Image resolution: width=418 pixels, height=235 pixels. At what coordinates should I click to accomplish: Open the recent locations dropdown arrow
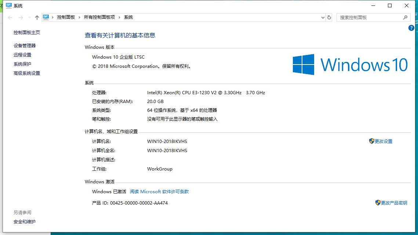[x=29, y=18]
